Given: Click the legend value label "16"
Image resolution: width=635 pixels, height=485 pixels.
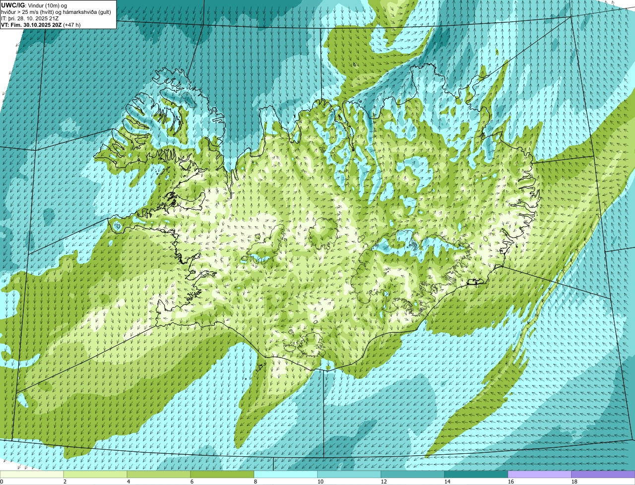Looking at the screenshot, I should [511, 482].
